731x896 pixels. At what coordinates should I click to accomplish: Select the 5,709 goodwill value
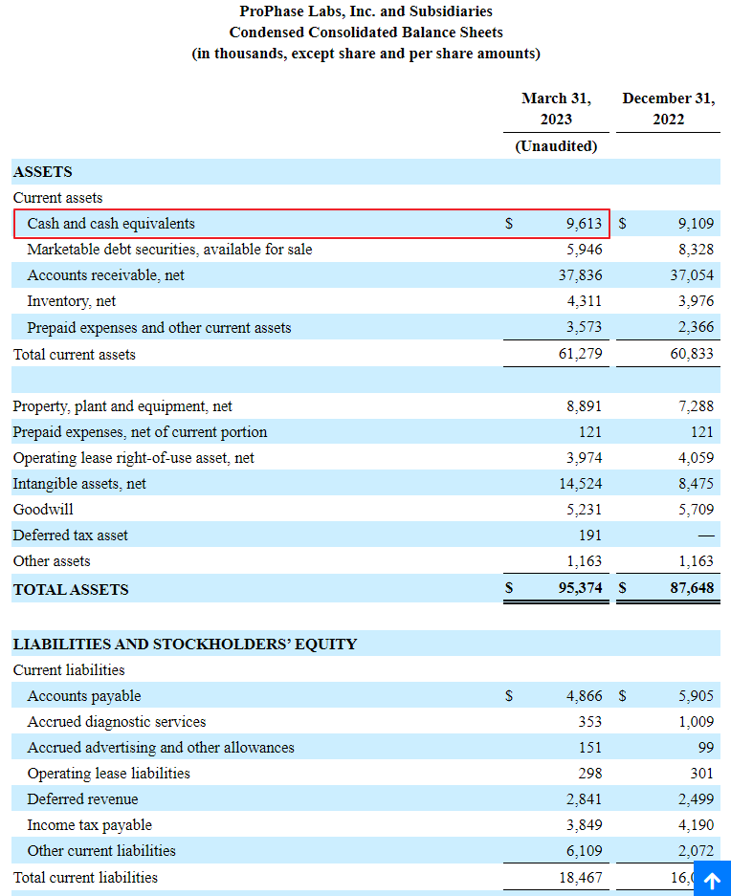tap(697, 509)
